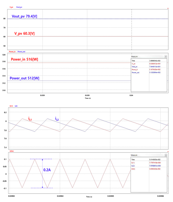Click the dashed time cursor line in voltage plot
The image size is (173, 202).
pyautogui.click(x=132, y=29)
